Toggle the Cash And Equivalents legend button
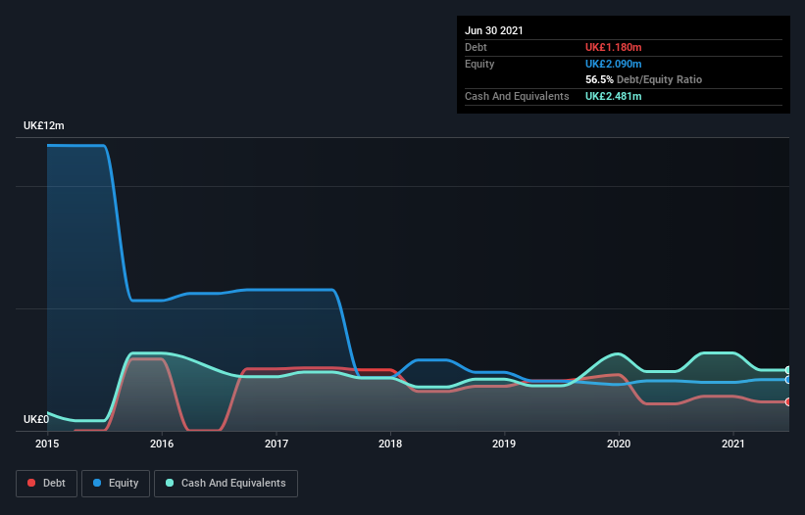The image size is (805, 515). pyautogui.click(x=226, y=484)
